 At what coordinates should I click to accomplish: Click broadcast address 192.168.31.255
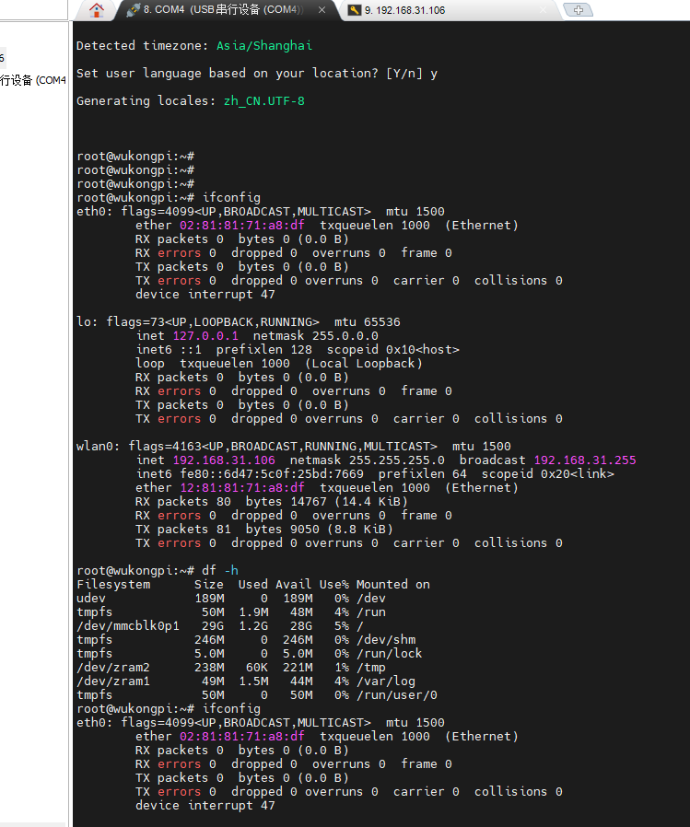[x=584, y=460]
